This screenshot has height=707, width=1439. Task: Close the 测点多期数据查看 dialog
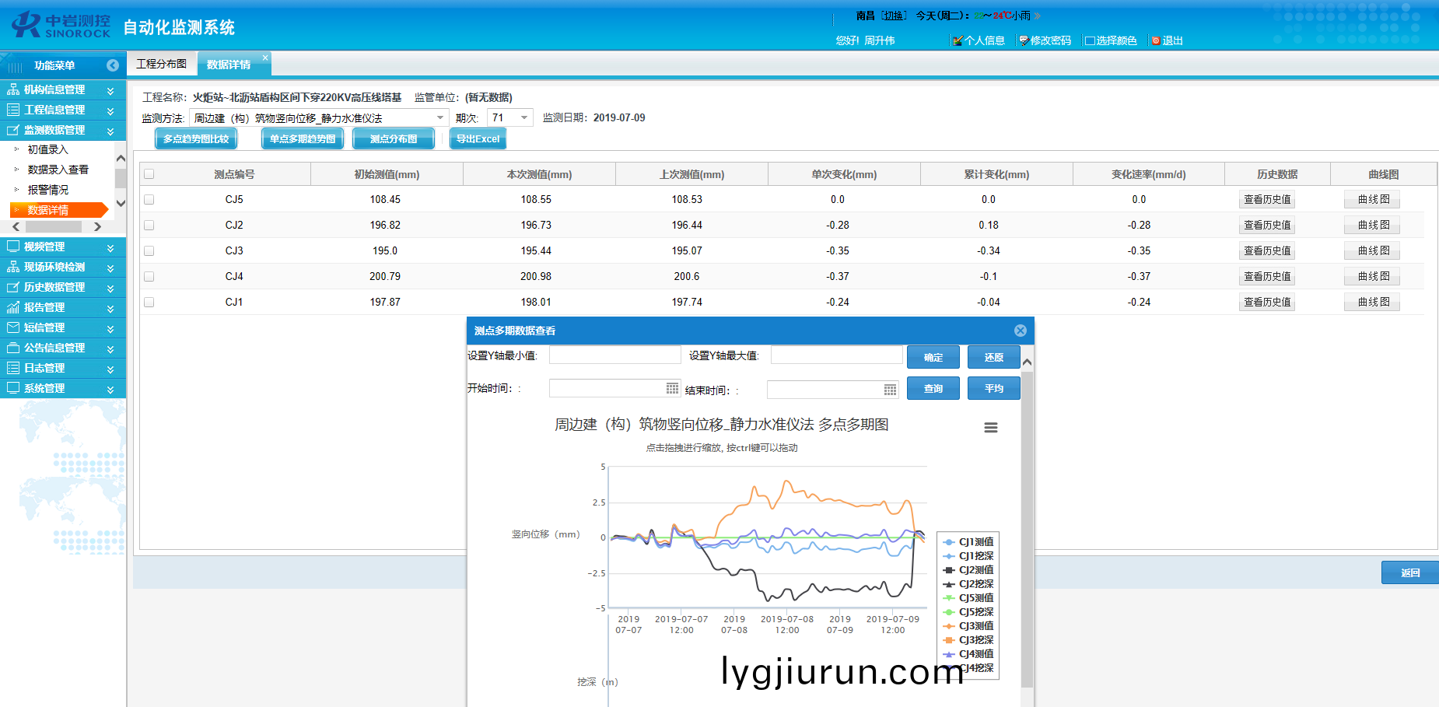coord(1020,331)
